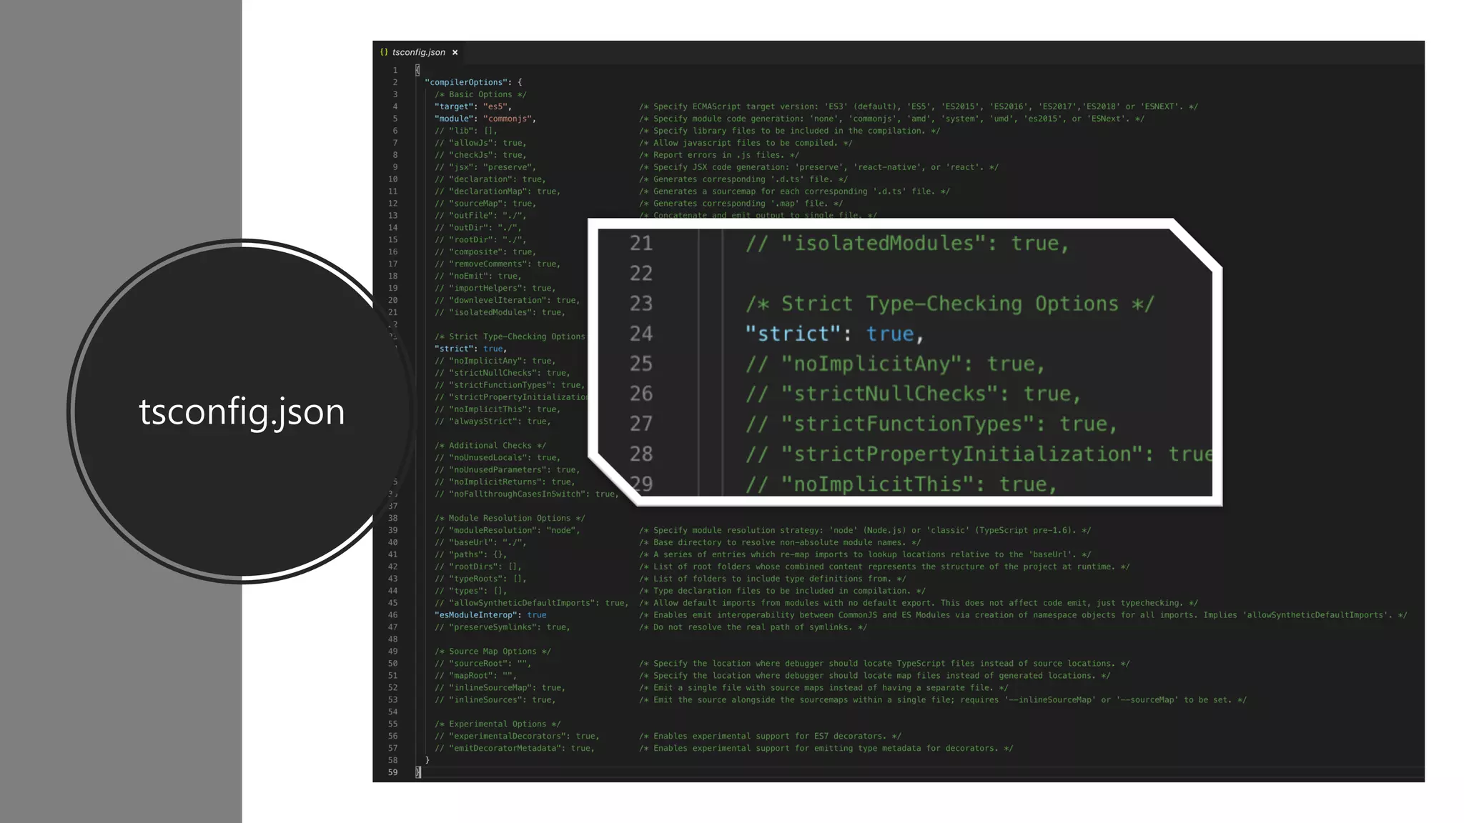The image size is (1464, 823).
Task: Click the commented "inlineSourceMap": true line
Action: (x=500, y=689)
